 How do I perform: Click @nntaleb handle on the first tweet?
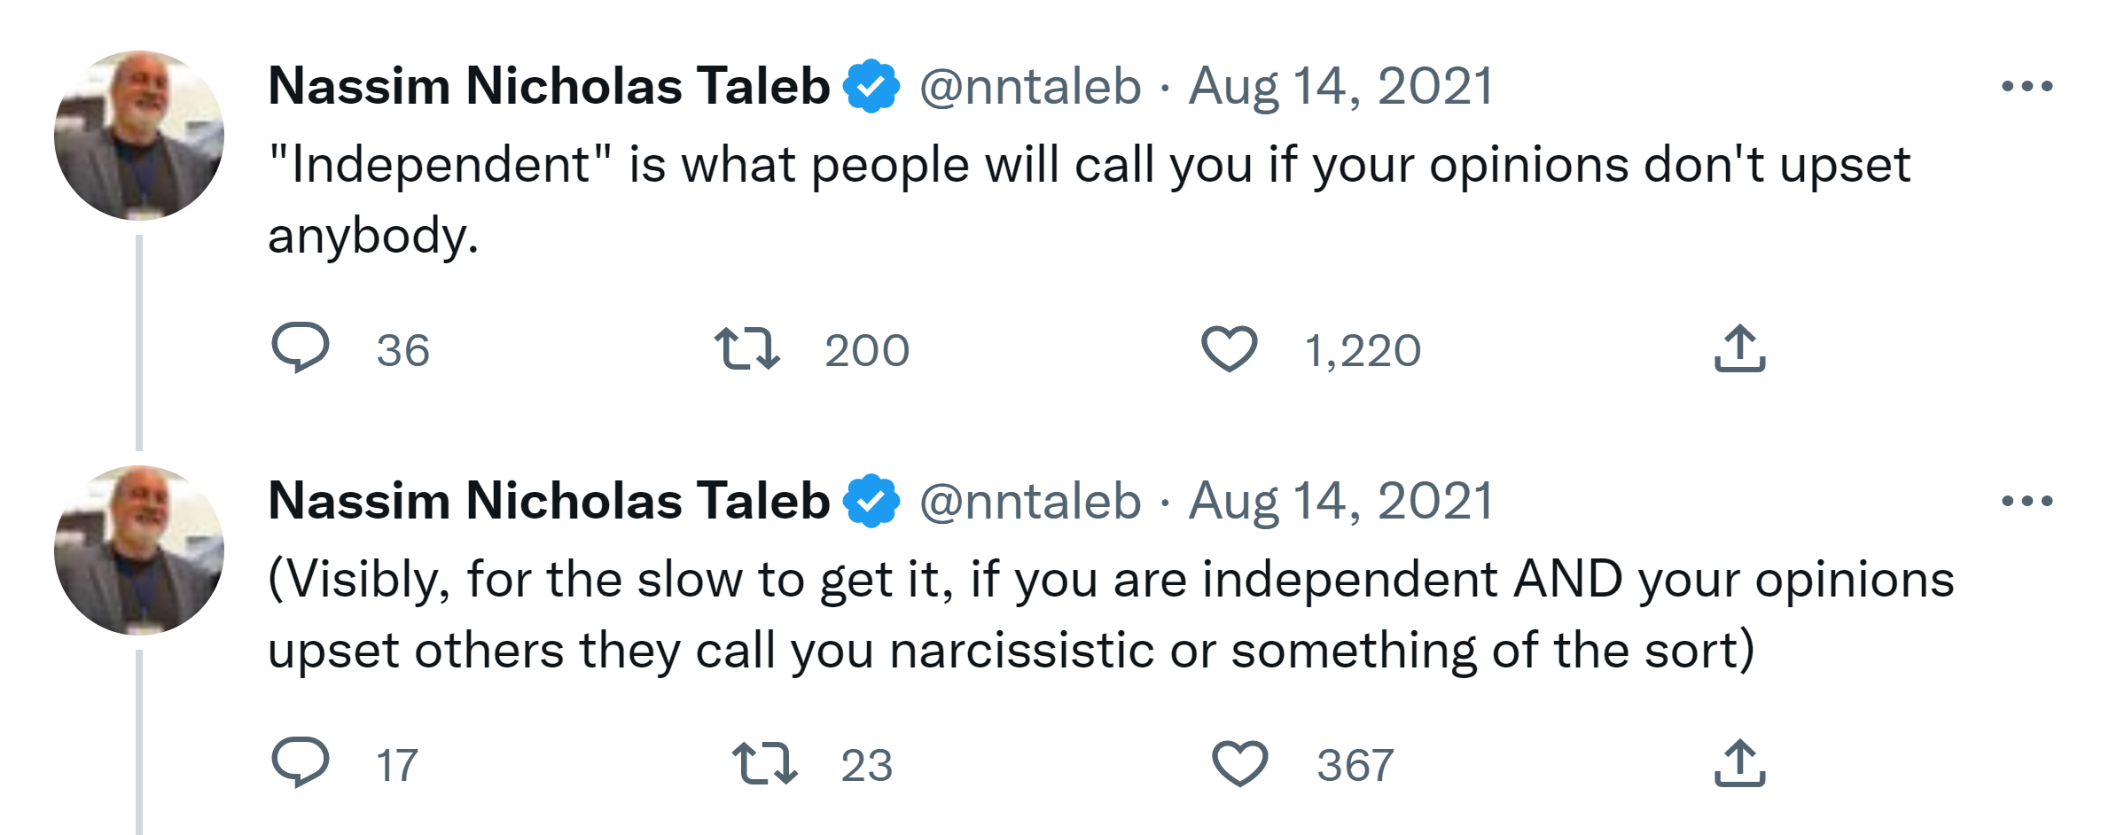pyautogui.click(x=1030, y=87)
